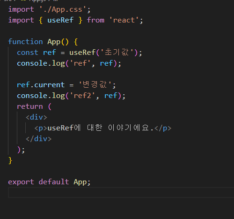Click the 'const' keyword
234x219 pixels.
[x=28, y=53]
